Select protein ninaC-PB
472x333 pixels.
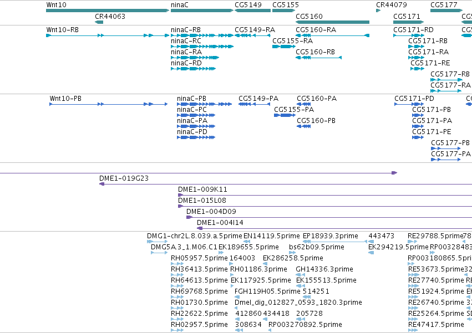205,104
